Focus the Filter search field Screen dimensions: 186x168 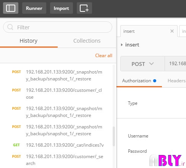[x=58, y=27]
